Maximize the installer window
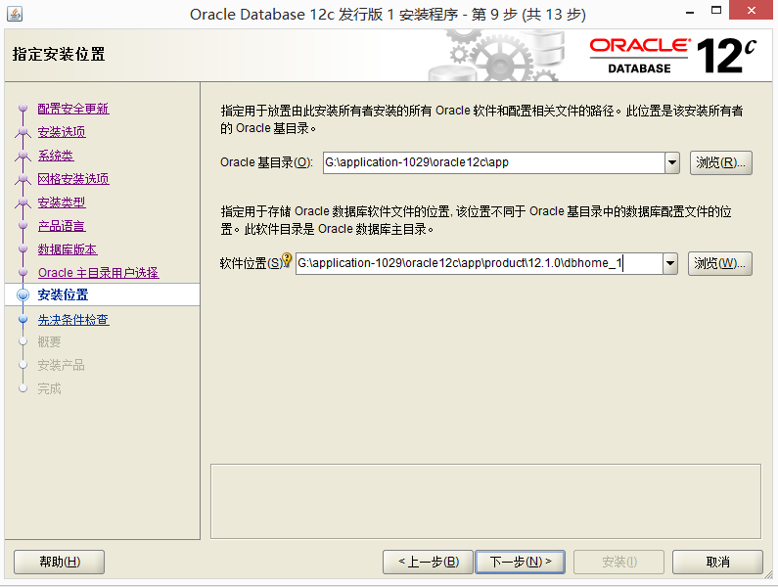Image resolution: width=778 pixels, height=587 pixels. [716, 10]
